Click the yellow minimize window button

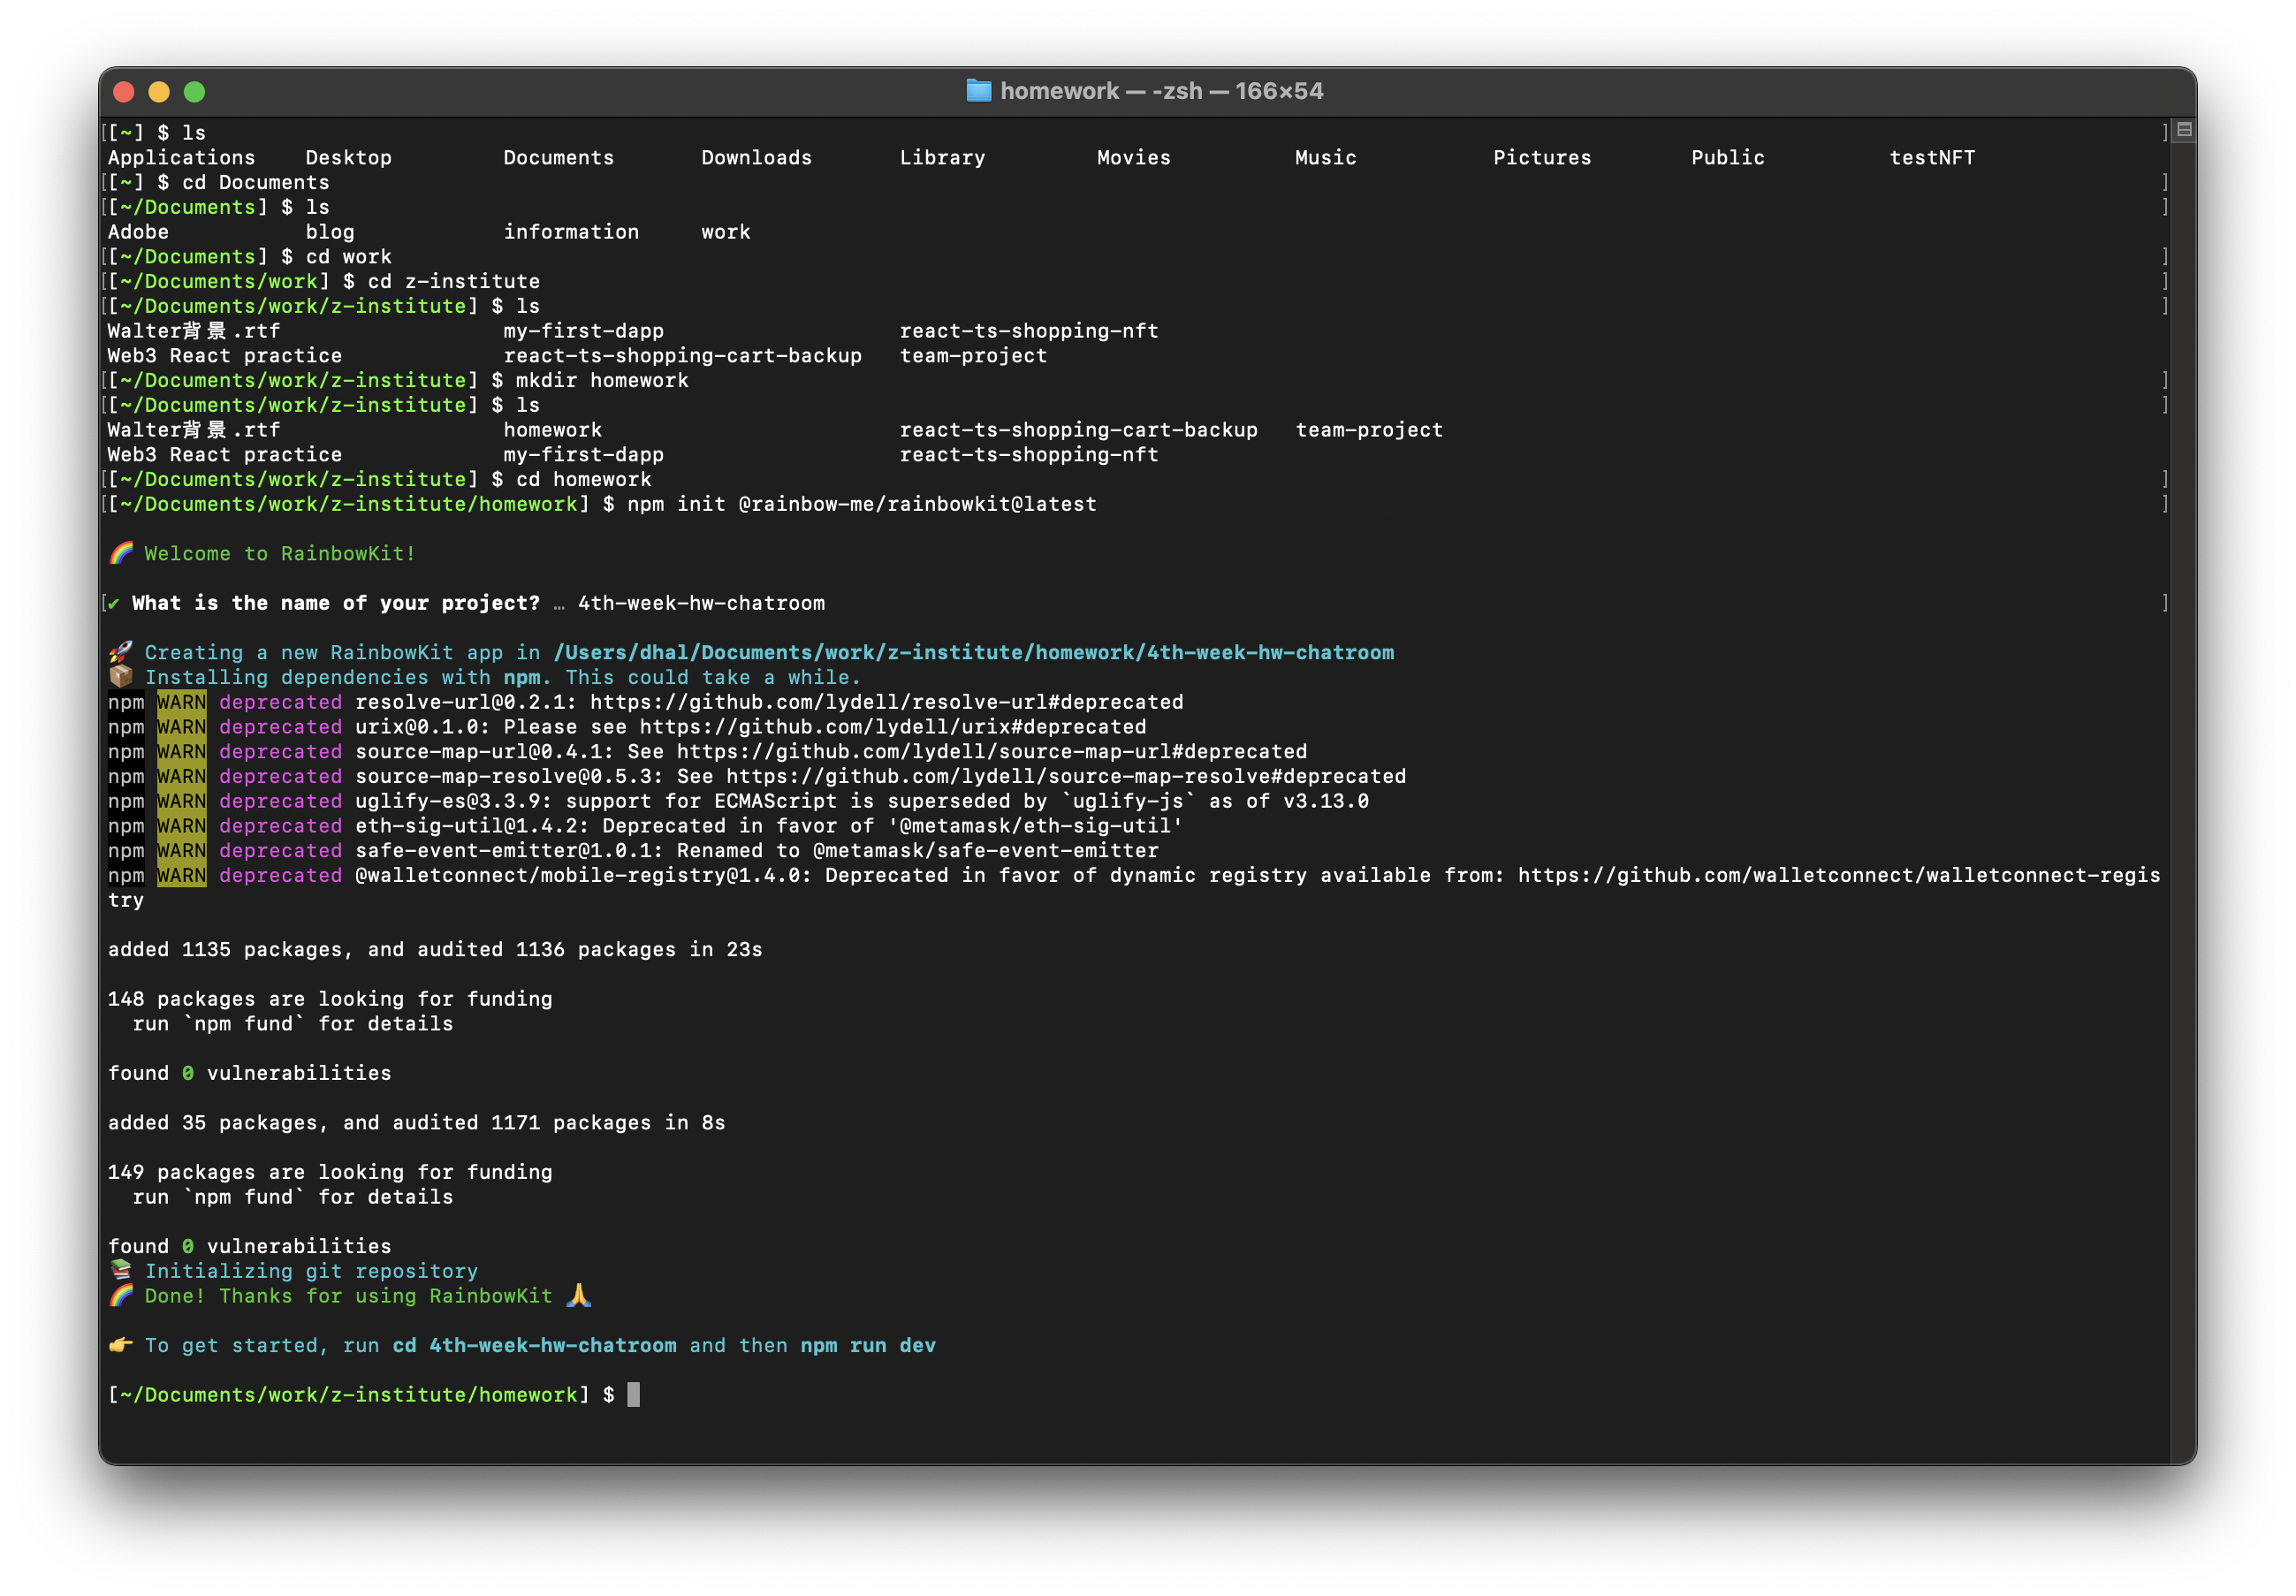pos(159,92)
